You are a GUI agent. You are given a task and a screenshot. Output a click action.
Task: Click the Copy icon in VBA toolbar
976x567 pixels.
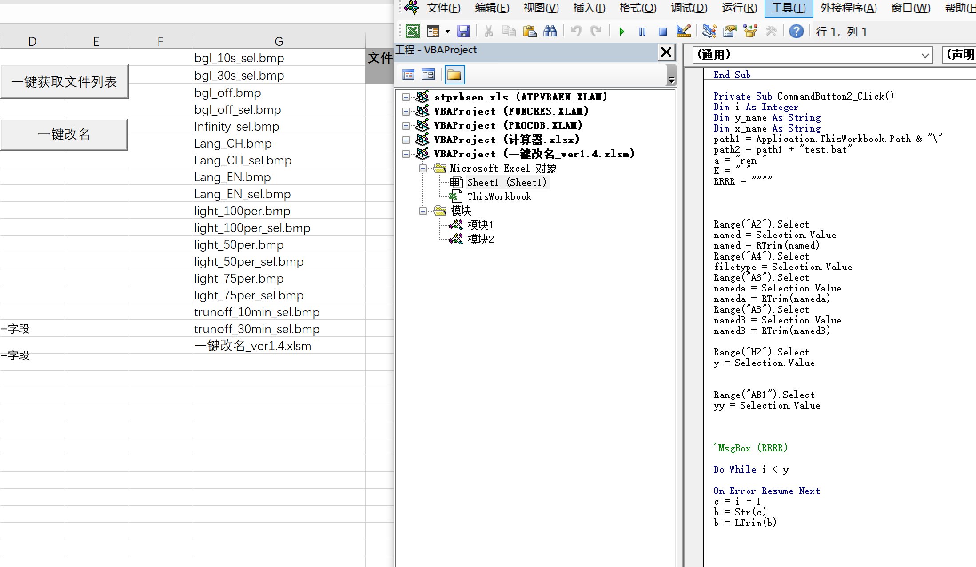(x=509, y=31)
